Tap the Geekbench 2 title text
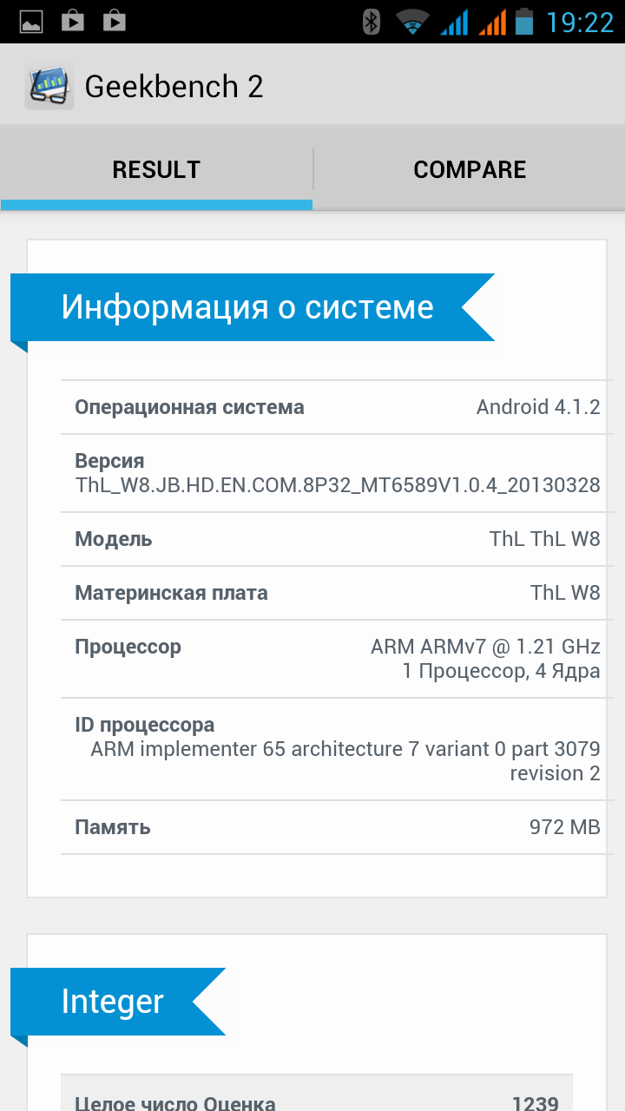625x1111 pixels. [174, 87]
